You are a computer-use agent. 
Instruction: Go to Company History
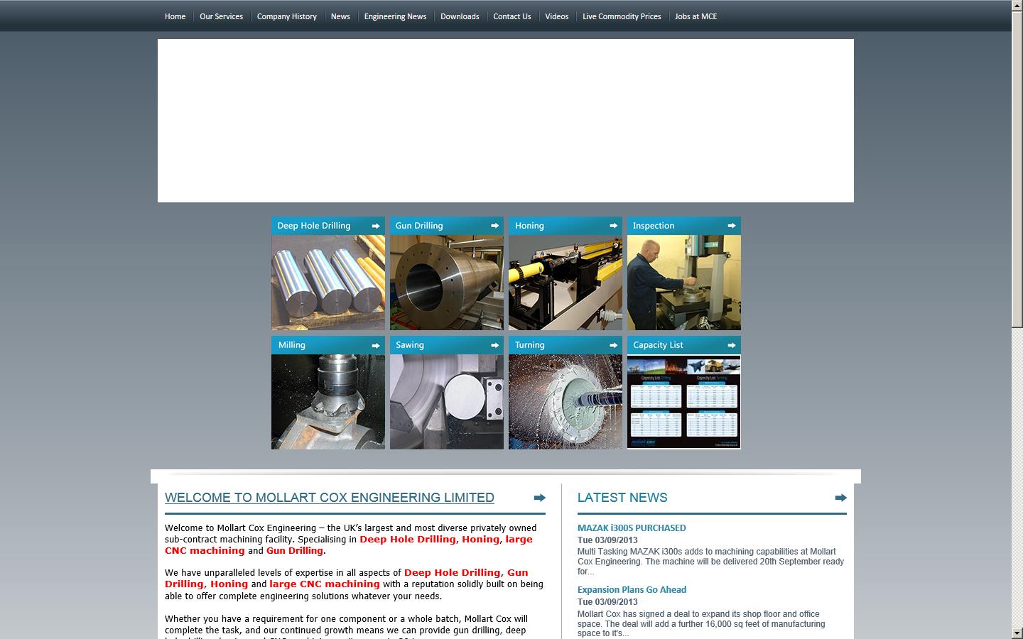(287, 16)
